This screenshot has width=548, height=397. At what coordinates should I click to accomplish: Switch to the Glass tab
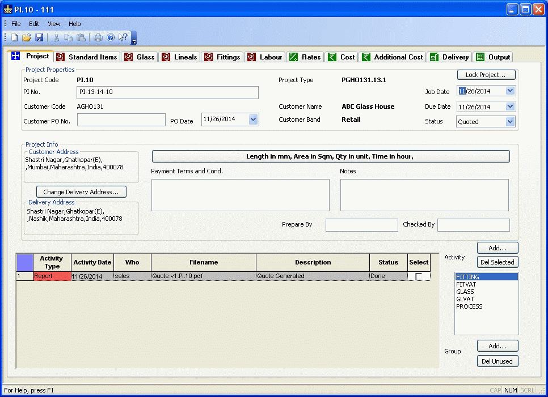coord(140,57)
